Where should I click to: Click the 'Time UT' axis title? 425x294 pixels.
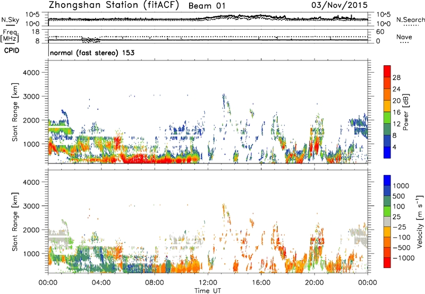coord(208,291)
